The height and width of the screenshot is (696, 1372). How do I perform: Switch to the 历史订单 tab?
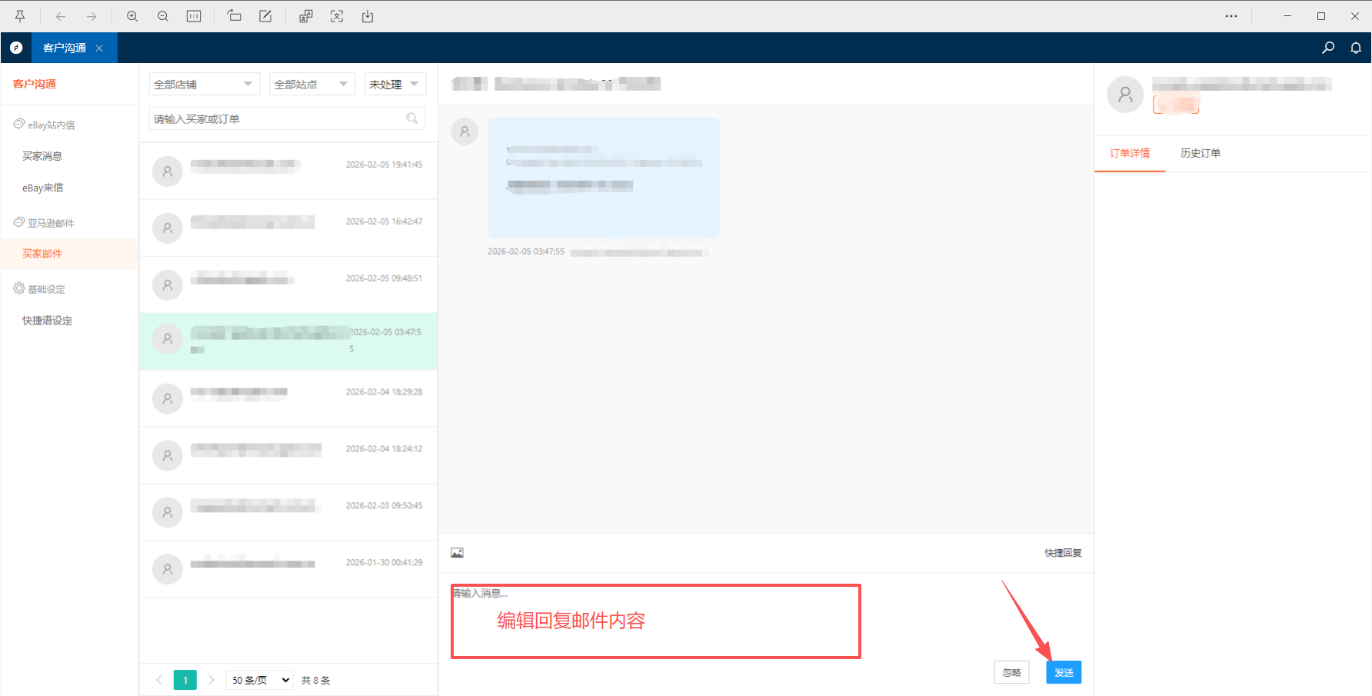coord(1200,153)
